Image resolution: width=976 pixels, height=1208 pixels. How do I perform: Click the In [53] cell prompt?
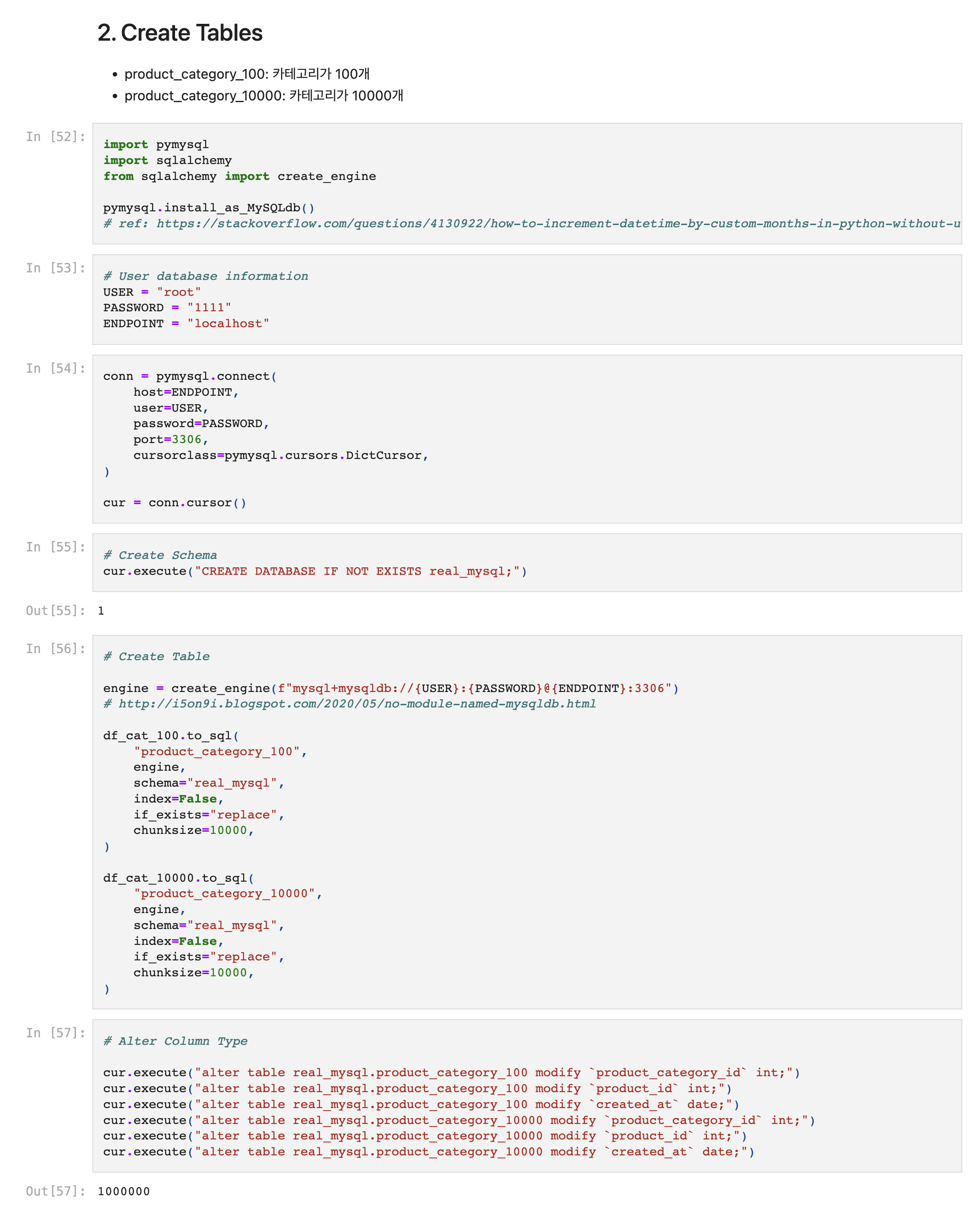pyautogui.click(x=55, y=268)
